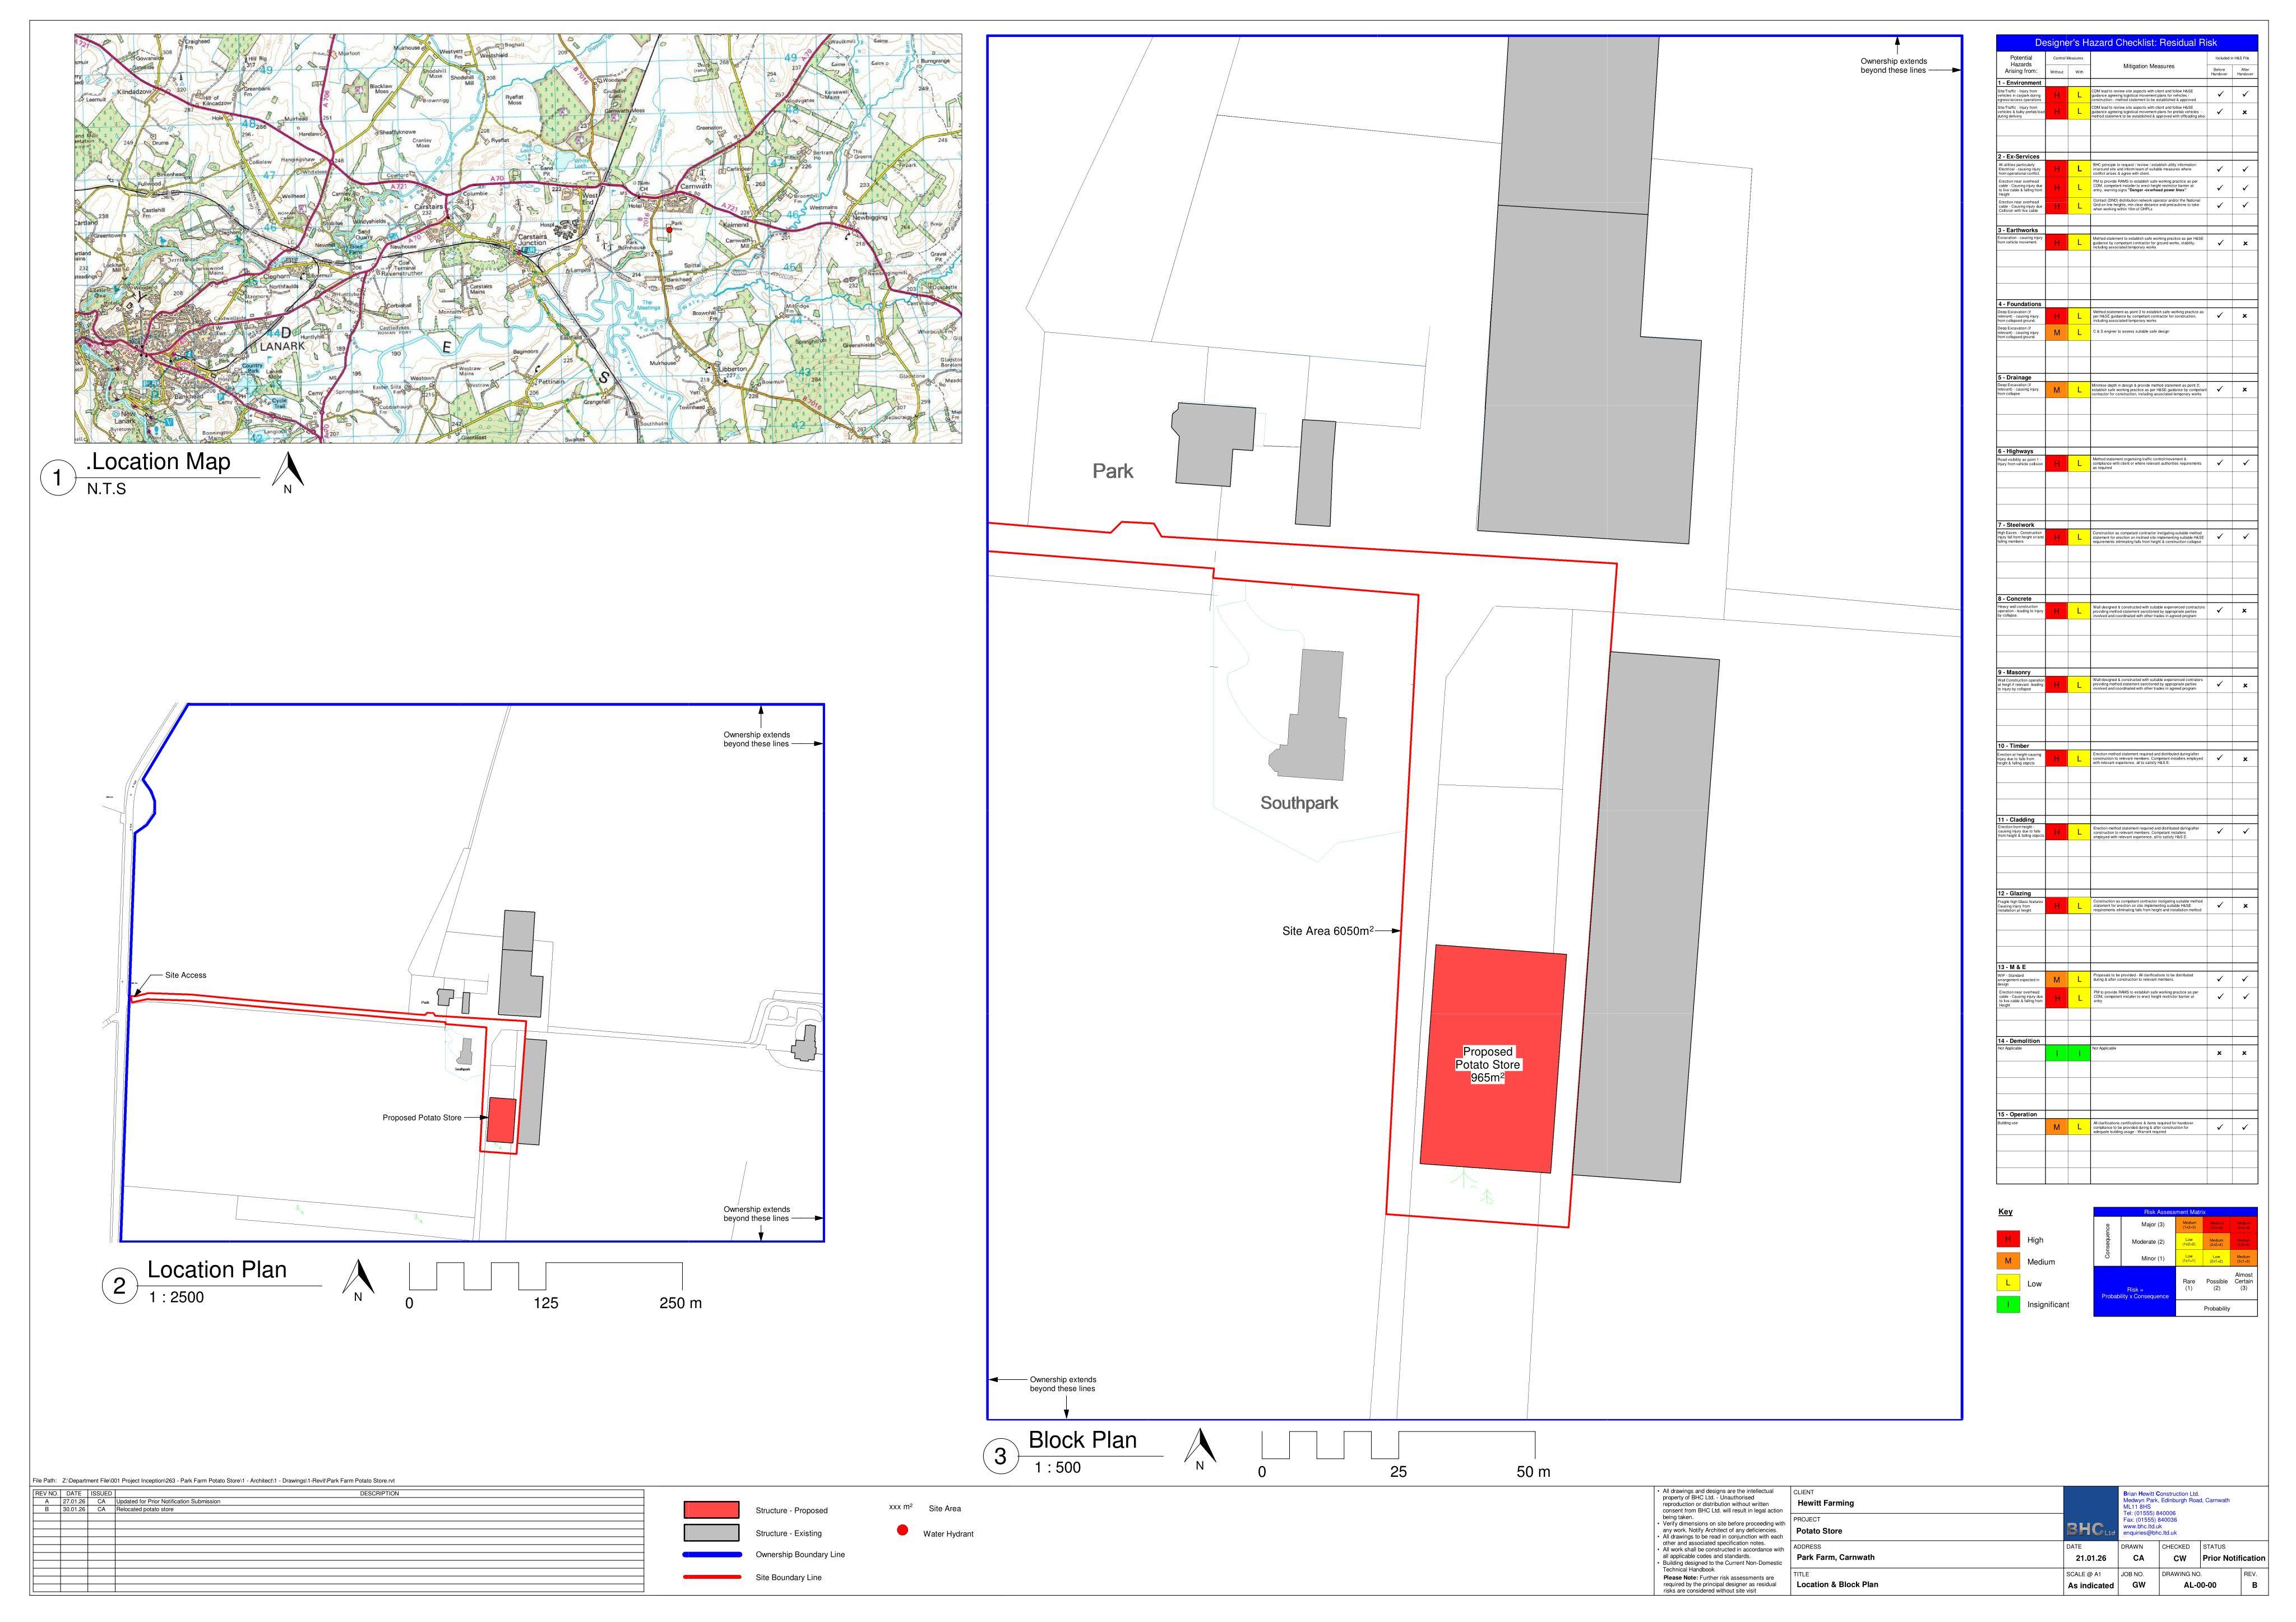Click the Location Plan view title
The image size is (2296, 1622).
[217, 1270]
